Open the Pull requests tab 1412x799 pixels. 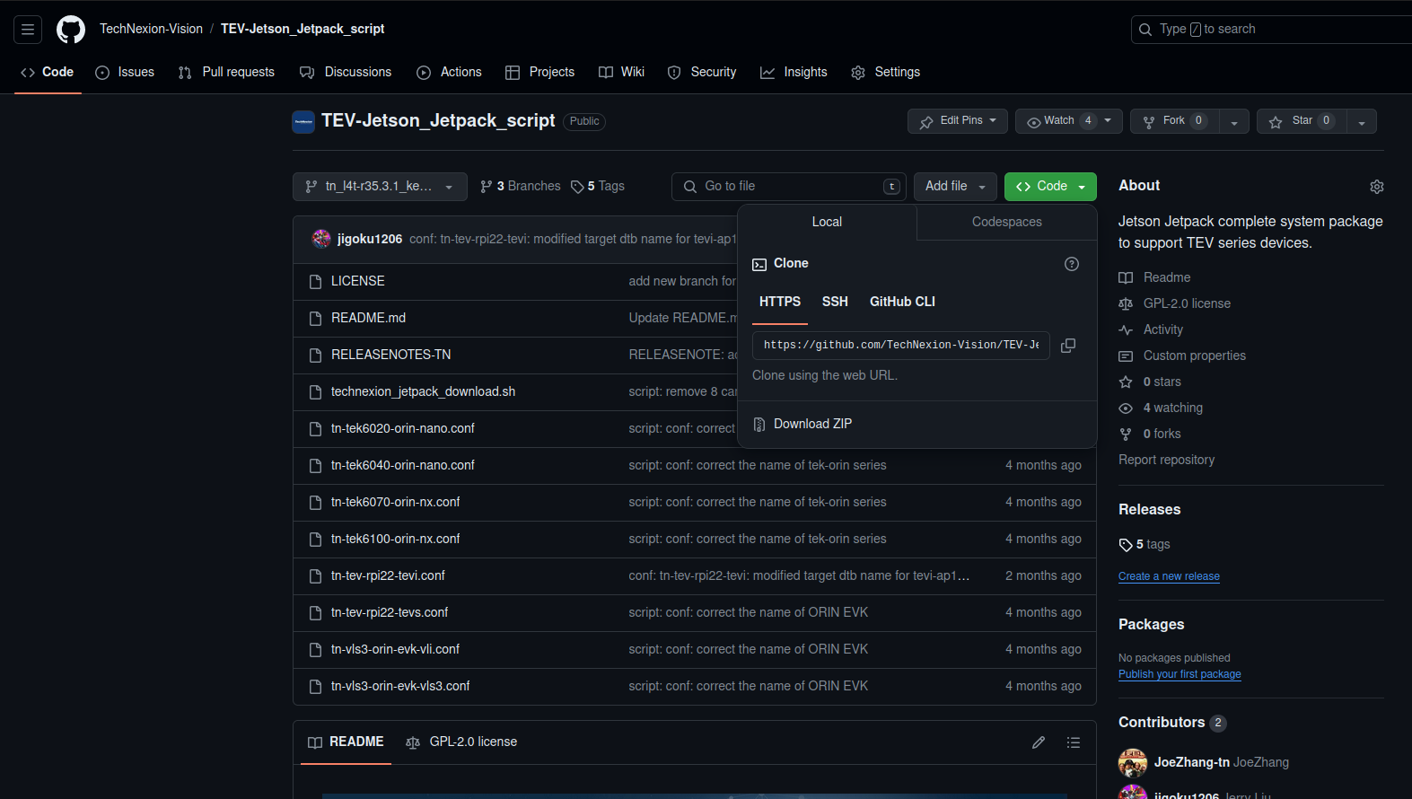(x=226, y=73)
